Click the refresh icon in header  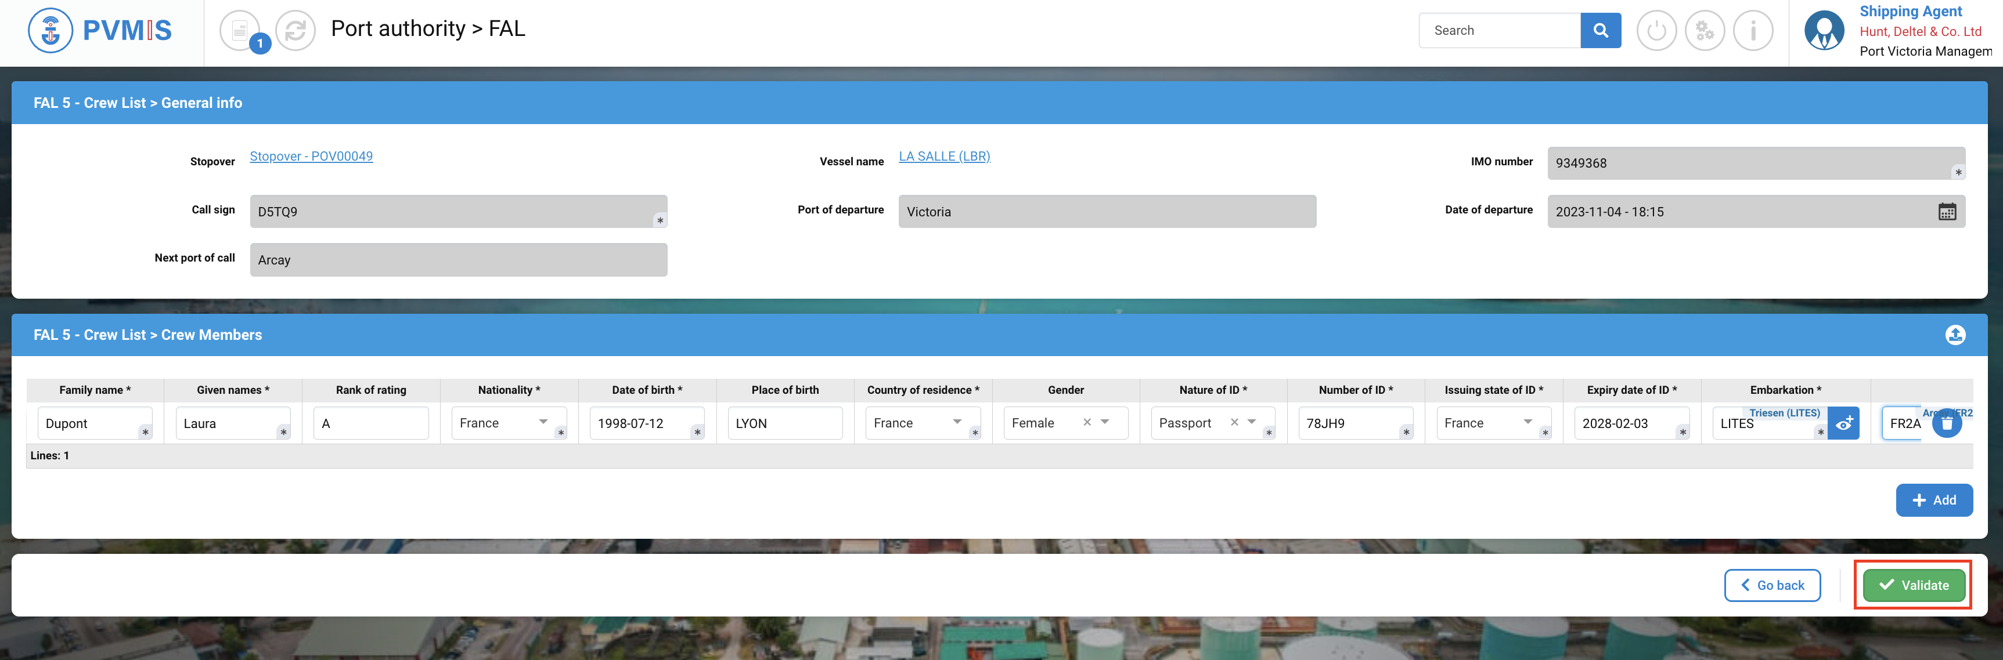click(x=296, y=31)
